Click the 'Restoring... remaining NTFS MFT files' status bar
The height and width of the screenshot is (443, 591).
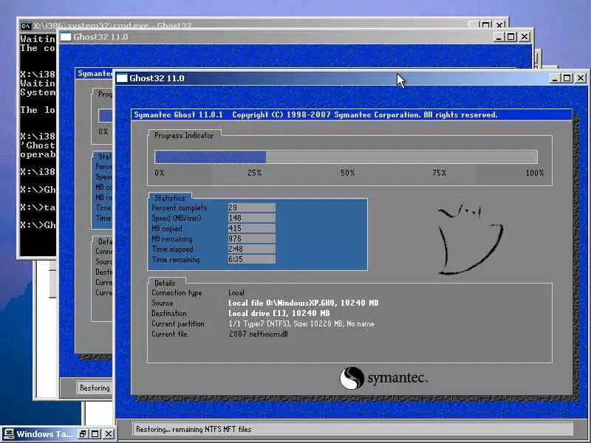(x=353, y=429)
